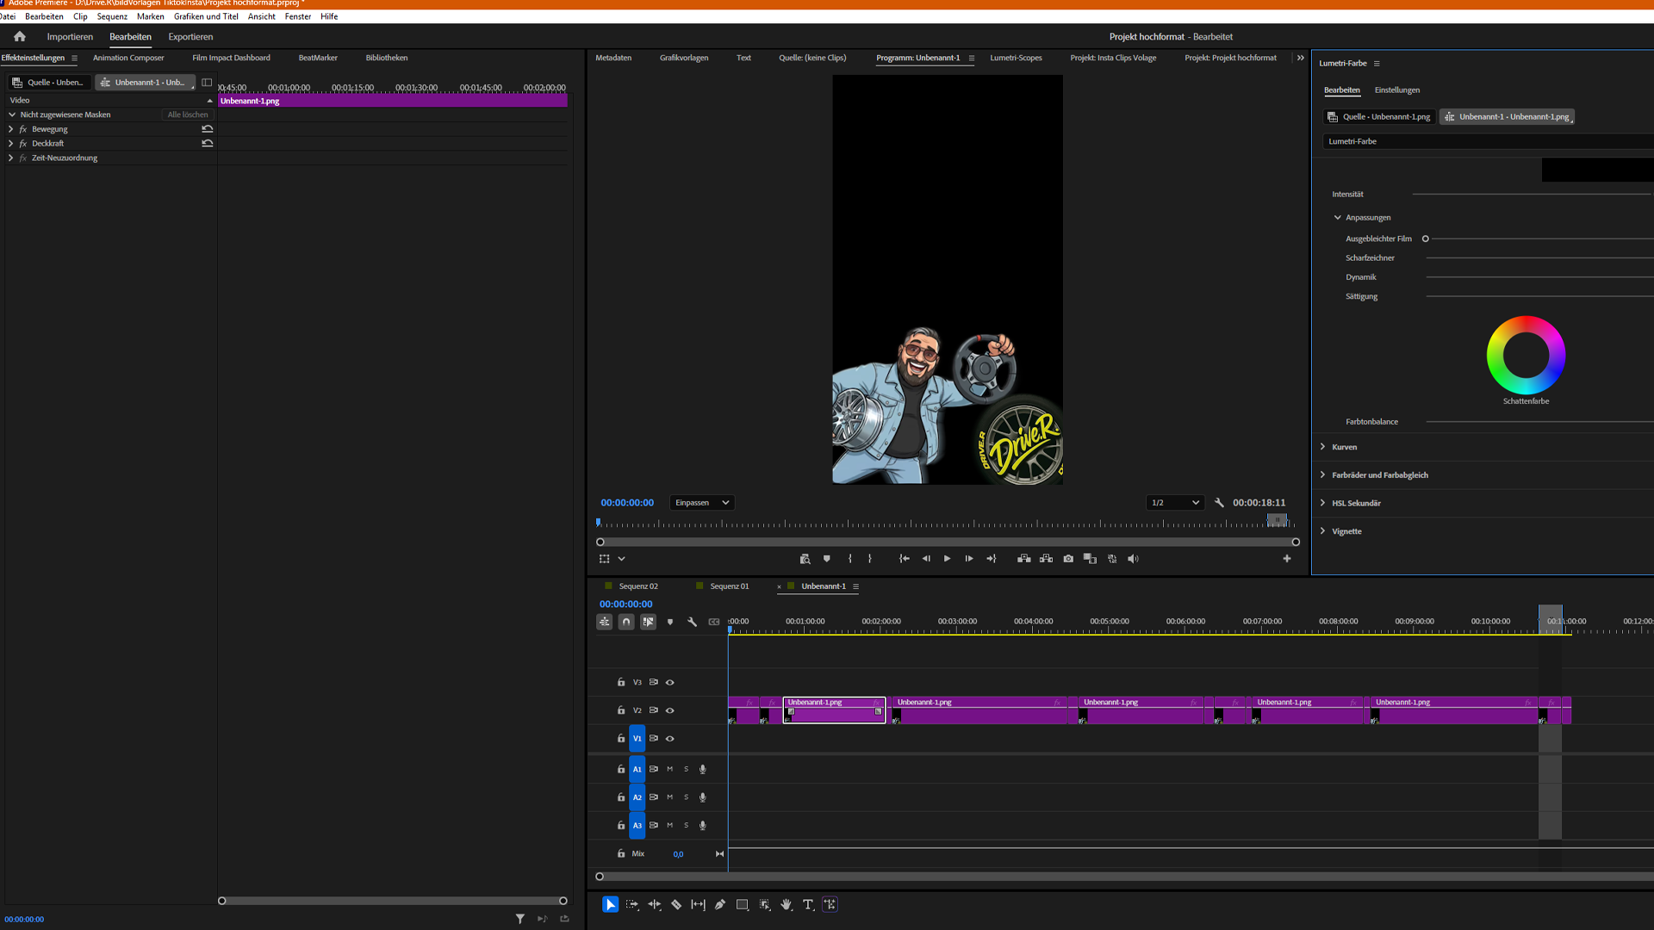This screenshot has height=930, width=1654.
Task: Toggle visibility eye of track V1
Action: 669,739
